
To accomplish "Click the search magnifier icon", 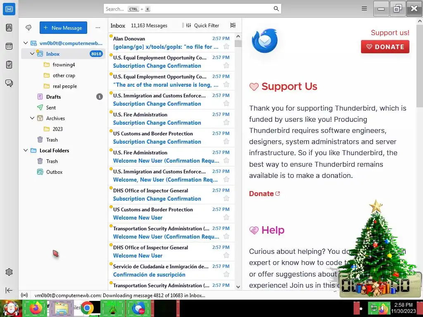I will [276, 9].
